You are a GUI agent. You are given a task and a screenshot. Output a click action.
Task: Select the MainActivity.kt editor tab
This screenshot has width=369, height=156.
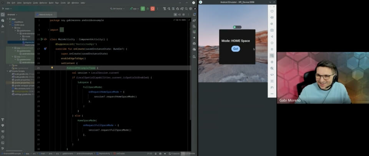tap(45, 15)
